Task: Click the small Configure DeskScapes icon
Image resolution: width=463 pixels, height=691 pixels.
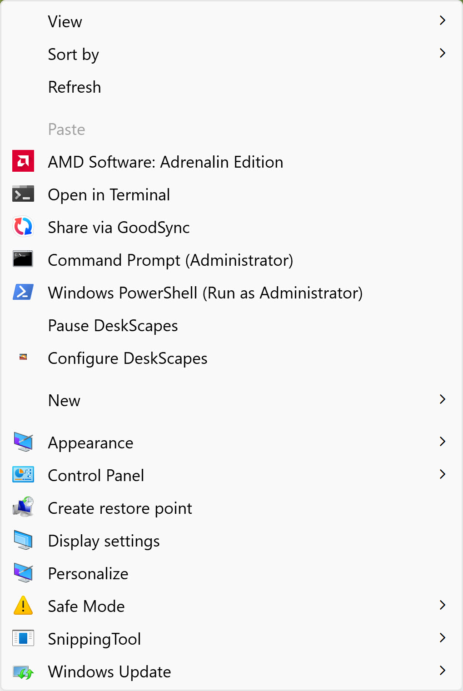Action: pyautogui.click(x=23, y=358)
